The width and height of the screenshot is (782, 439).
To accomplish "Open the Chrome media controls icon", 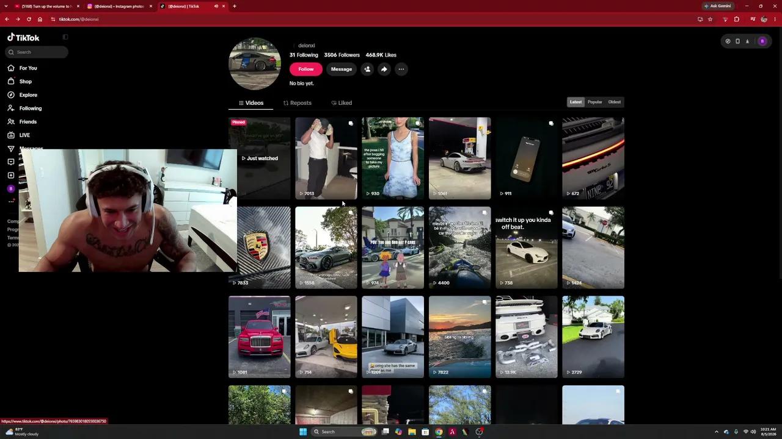I will point(752,19).
